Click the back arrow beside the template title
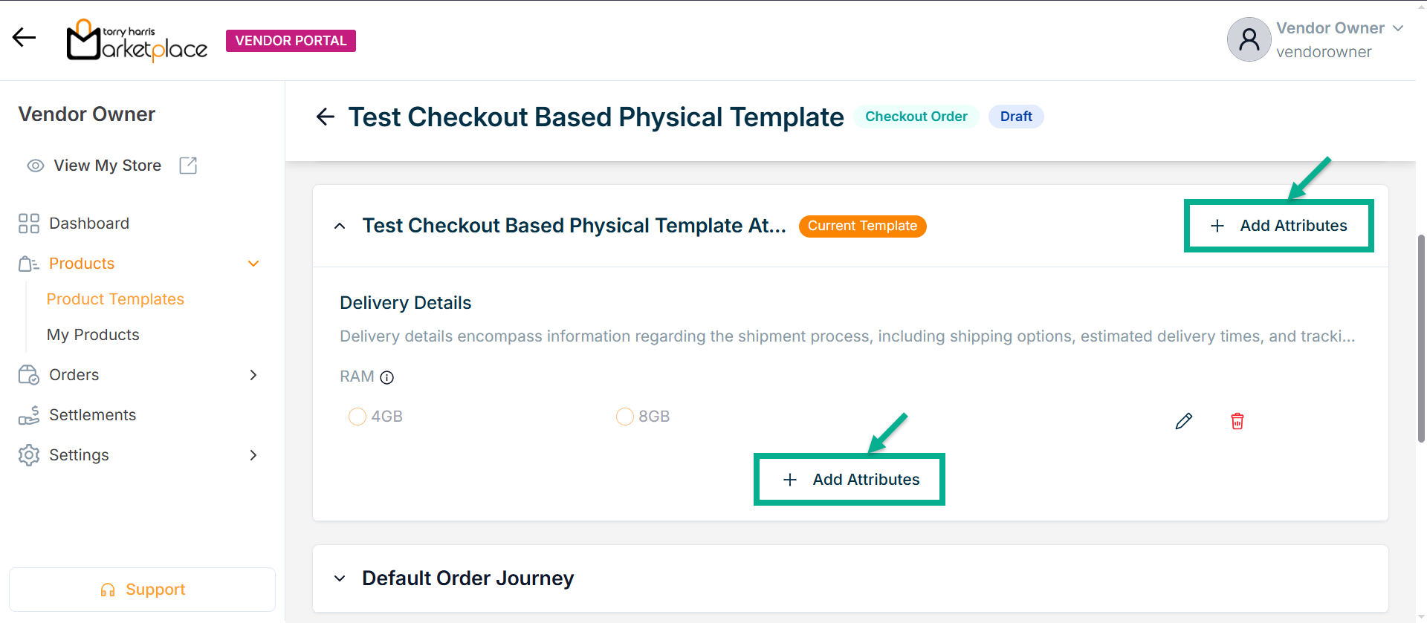This screenshot has width=1427, height=623. pos(326,117)
